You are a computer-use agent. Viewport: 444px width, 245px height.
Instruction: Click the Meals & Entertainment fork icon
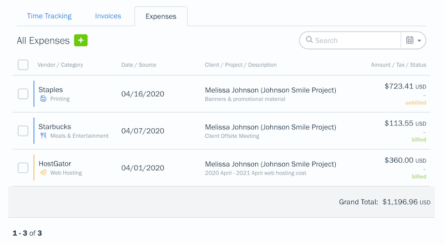pos(43,136)
